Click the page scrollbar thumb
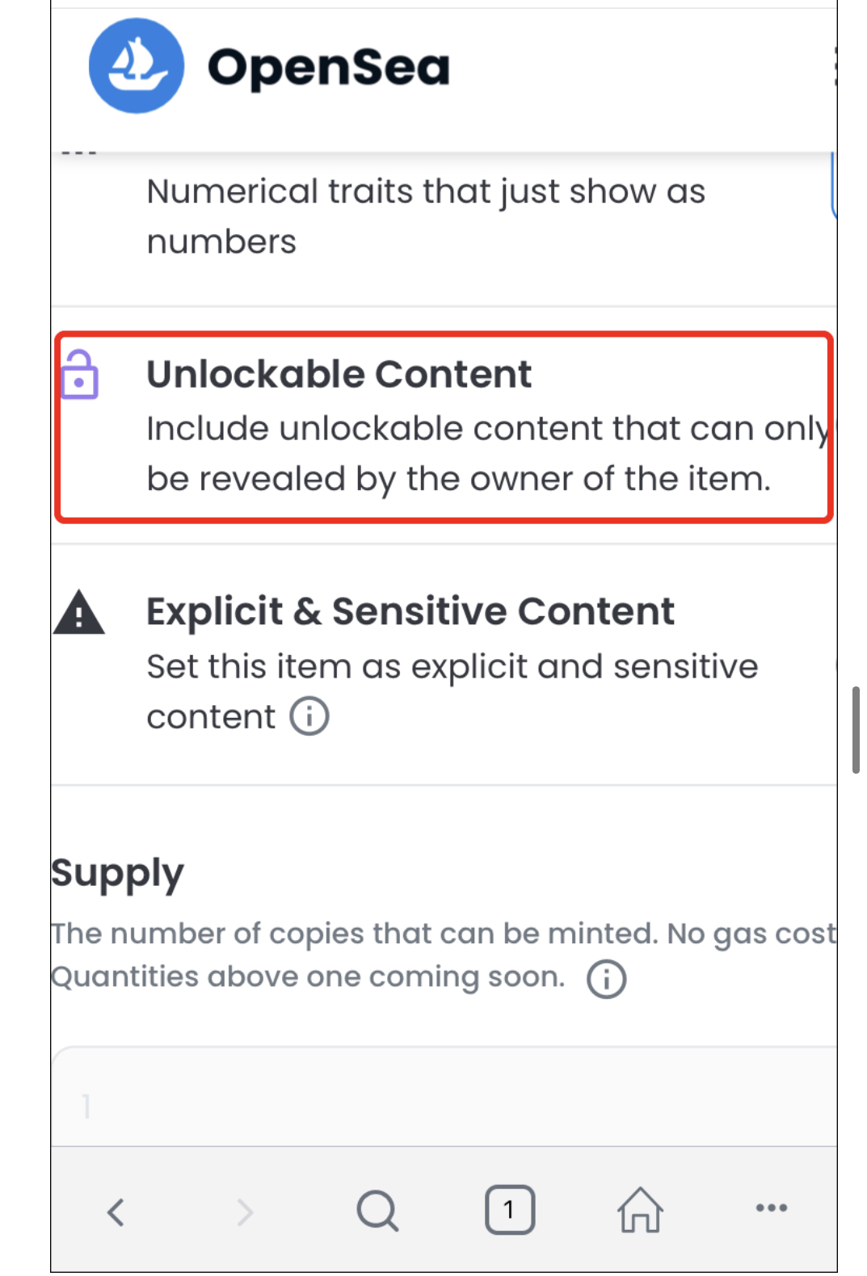This screenshot has width=867, height=1276. click(x=856, y=730)
